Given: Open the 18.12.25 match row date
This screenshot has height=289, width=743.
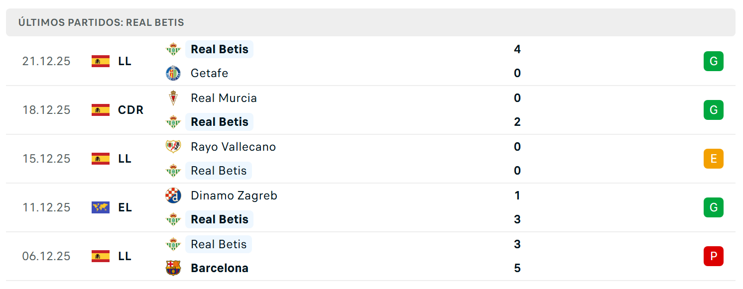Looking at the screenshot, I should (x=46, y=110).
